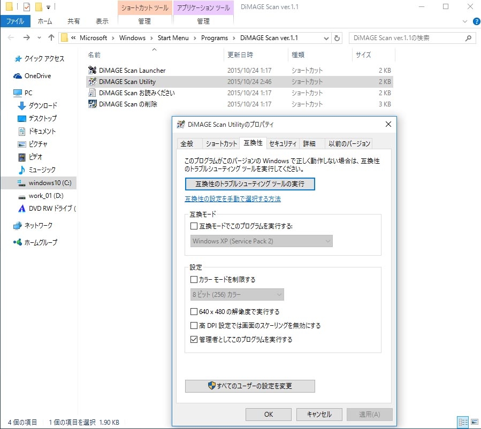
Task: Uncheck 管理者としてこのプログラムを実行する checkbox
Action: pyautogui.click(x=194, y=340)
